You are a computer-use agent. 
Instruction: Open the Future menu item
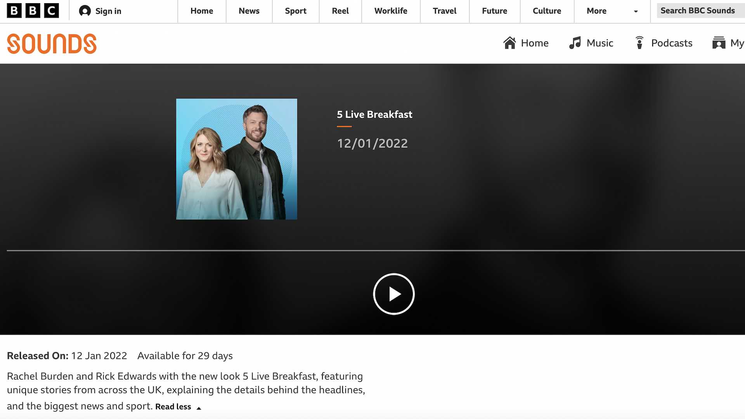(495, 11)
